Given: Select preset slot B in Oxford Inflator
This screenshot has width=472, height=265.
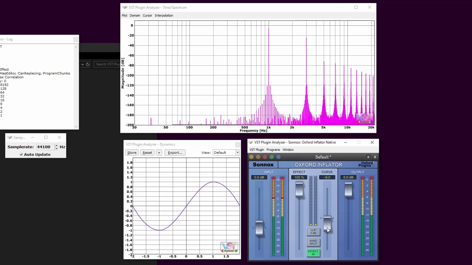Looking at the screenshot, I should (375, 157).
